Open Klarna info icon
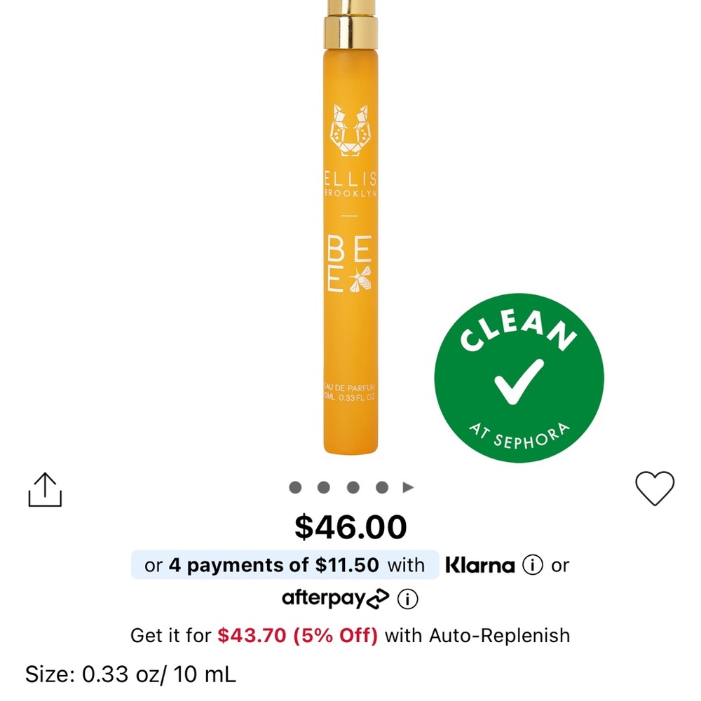This screenshot has width=701, height=701. 533,564
